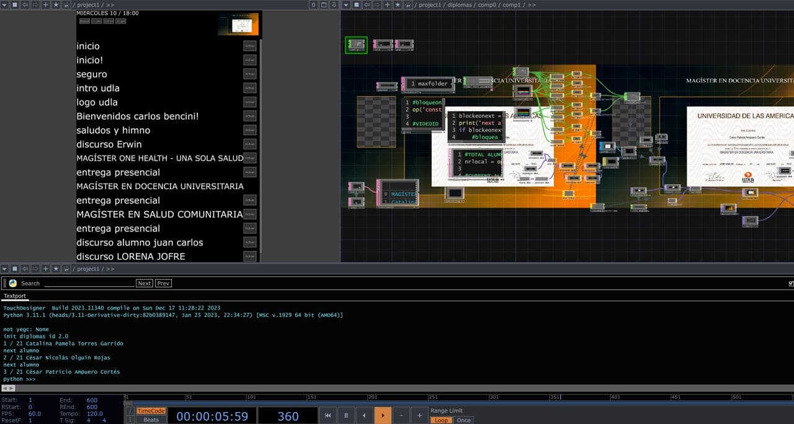Click preview thumbnail in top-left panel
Viewport: 794px width, 424px height.
[238, 25]
